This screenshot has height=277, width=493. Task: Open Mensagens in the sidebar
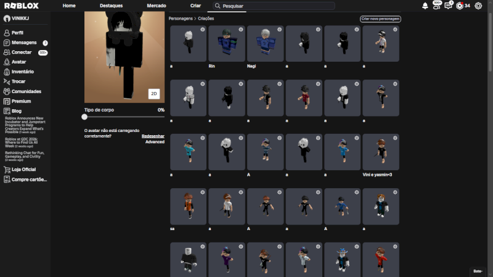point(24,43)
